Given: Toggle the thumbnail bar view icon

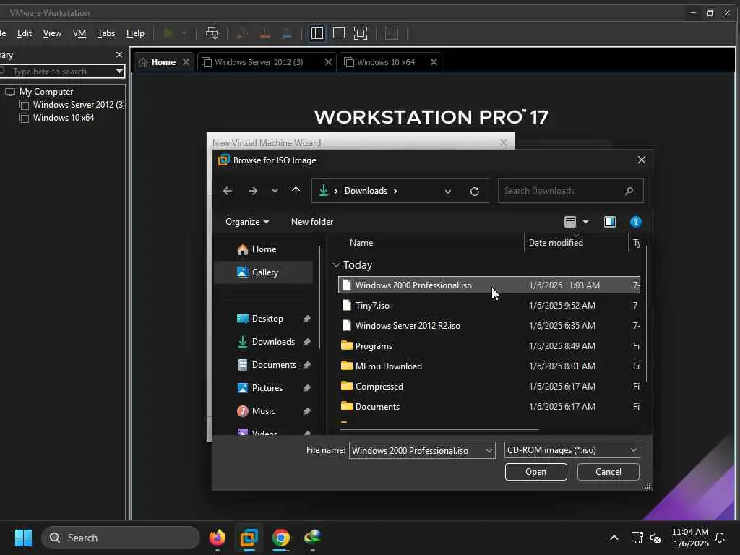Looking at the screenshot, I should click(339, 33).
